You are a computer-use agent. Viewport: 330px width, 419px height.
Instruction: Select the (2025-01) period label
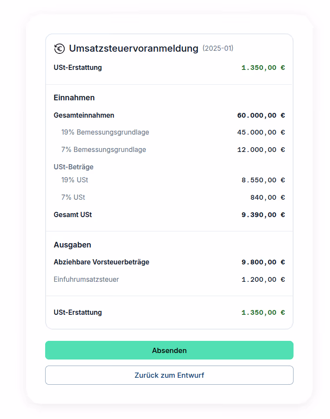point(218,48)
